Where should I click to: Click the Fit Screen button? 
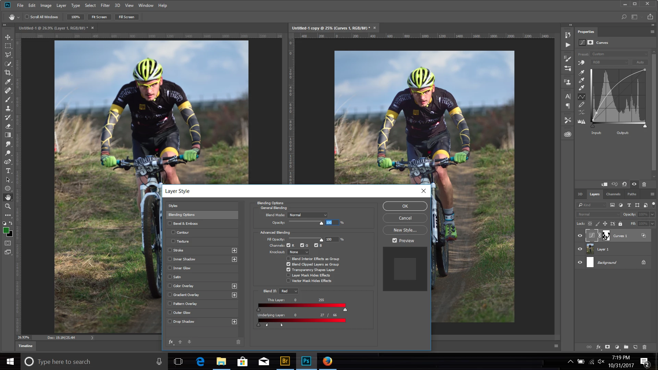click(99, 17)
